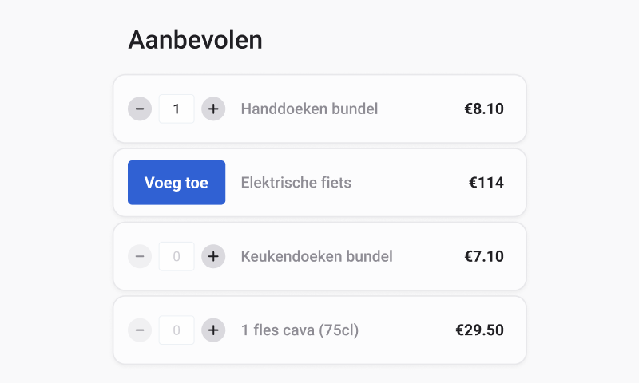639x383 pixels.
Task: Click the Elektrische fiets item label
Action: click(296, 183)
